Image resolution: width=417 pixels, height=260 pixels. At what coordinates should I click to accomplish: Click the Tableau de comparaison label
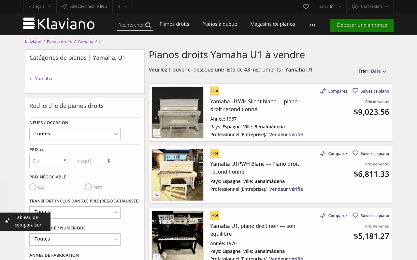[28, 221]
